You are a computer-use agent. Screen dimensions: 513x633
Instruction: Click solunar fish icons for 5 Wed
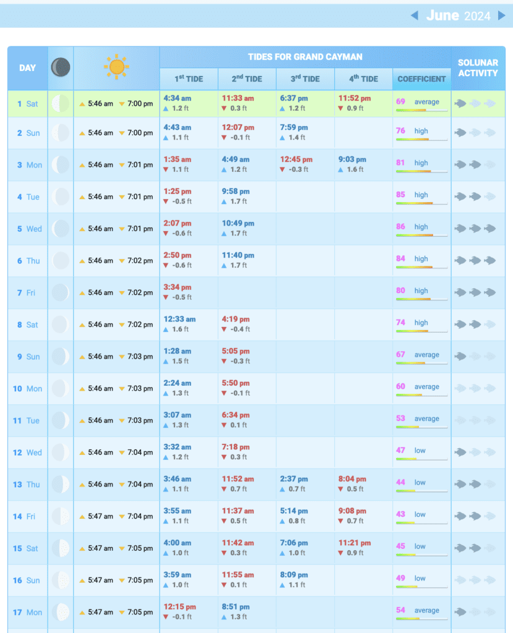(475, 229)
